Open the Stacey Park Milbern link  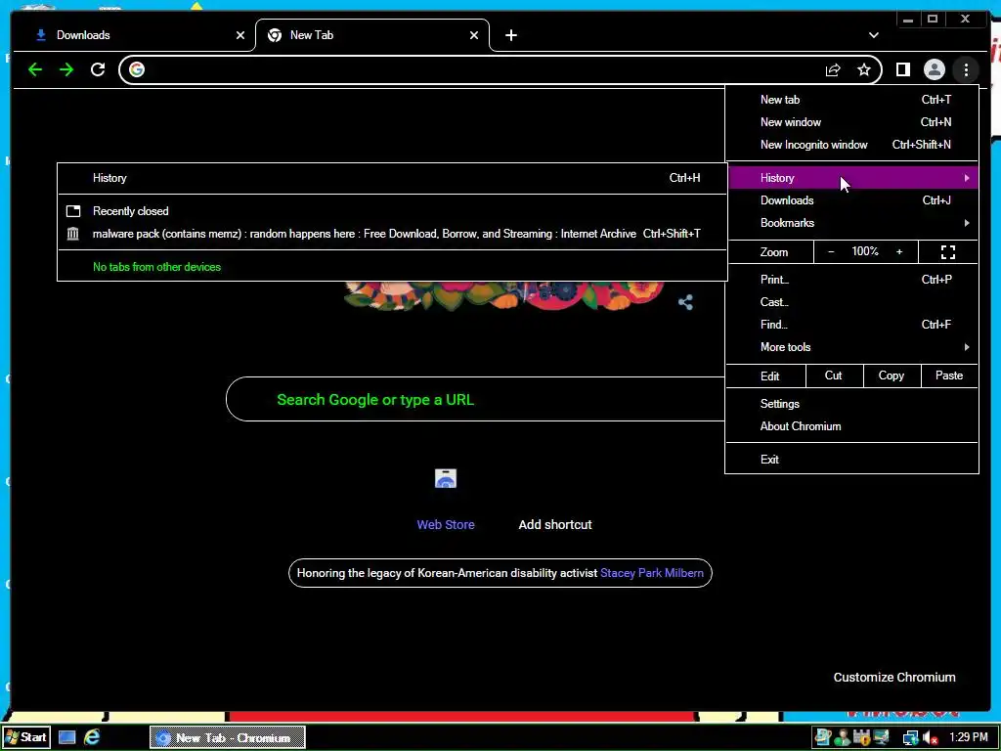[x=652, y=573]
